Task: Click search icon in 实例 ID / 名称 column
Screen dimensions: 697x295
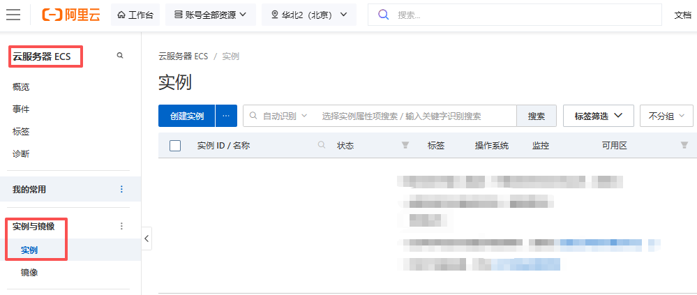Action: (322, 145)
